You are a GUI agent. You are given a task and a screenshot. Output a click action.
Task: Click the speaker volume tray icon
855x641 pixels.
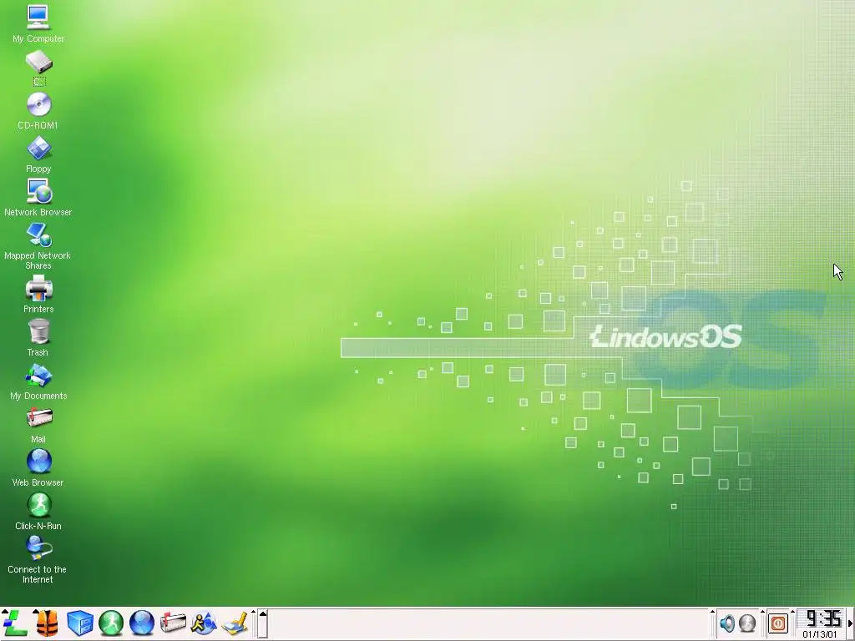click(727, 623)
